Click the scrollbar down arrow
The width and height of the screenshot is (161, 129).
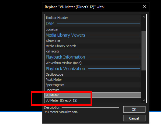tap(144, 100)
